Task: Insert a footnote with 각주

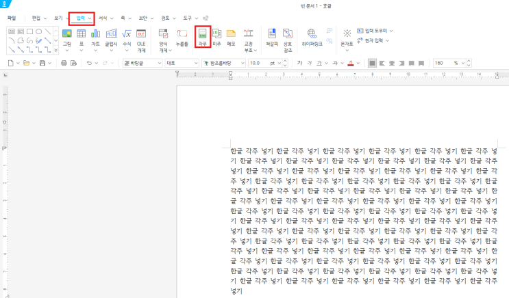Action: [203, 38]
